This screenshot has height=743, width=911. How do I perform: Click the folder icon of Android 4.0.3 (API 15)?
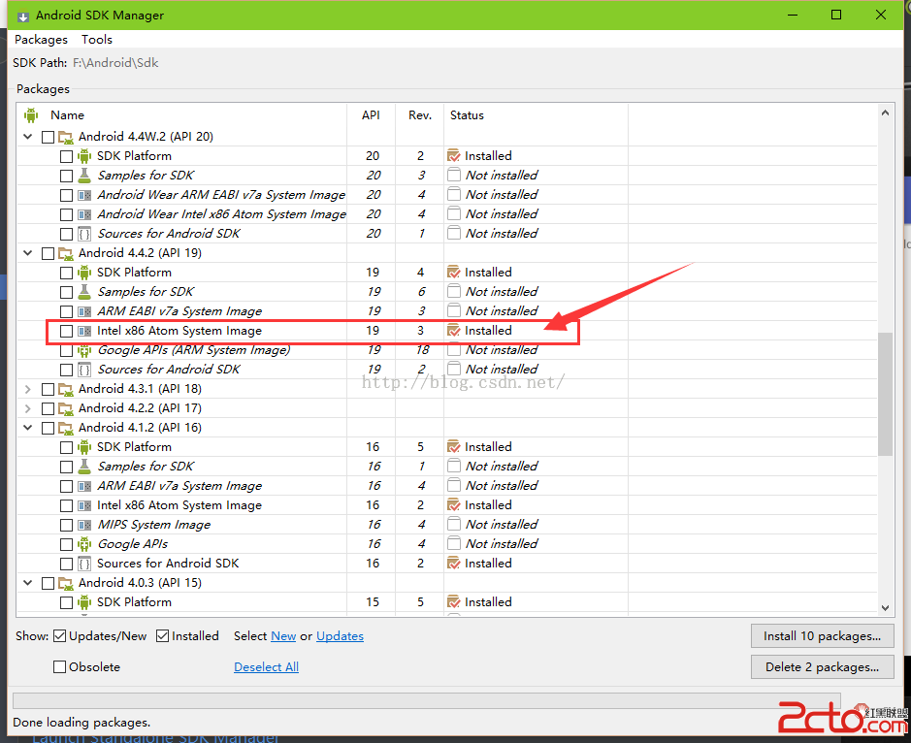point(66,583)
